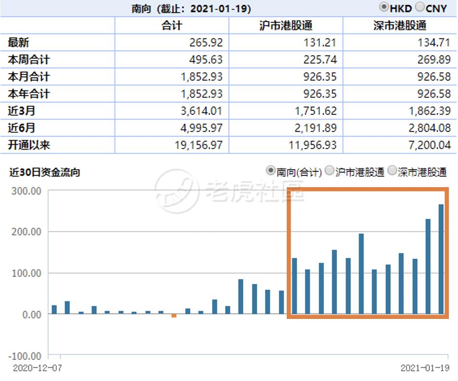Click the 265.92 latest total value
The image size is (458, 381).
click(x=206, y=43)
